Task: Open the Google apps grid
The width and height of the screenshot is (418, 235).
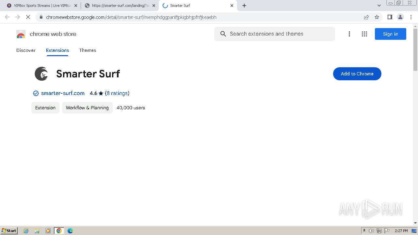Action: [364, 34]
